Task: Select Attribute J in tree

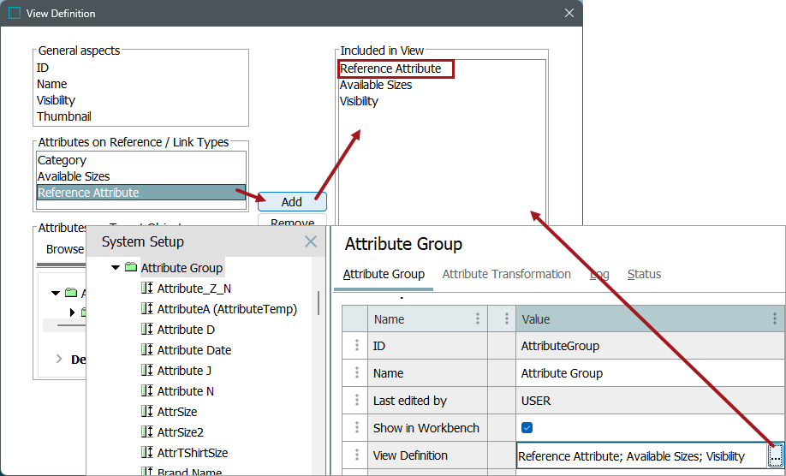Action: 184,371
